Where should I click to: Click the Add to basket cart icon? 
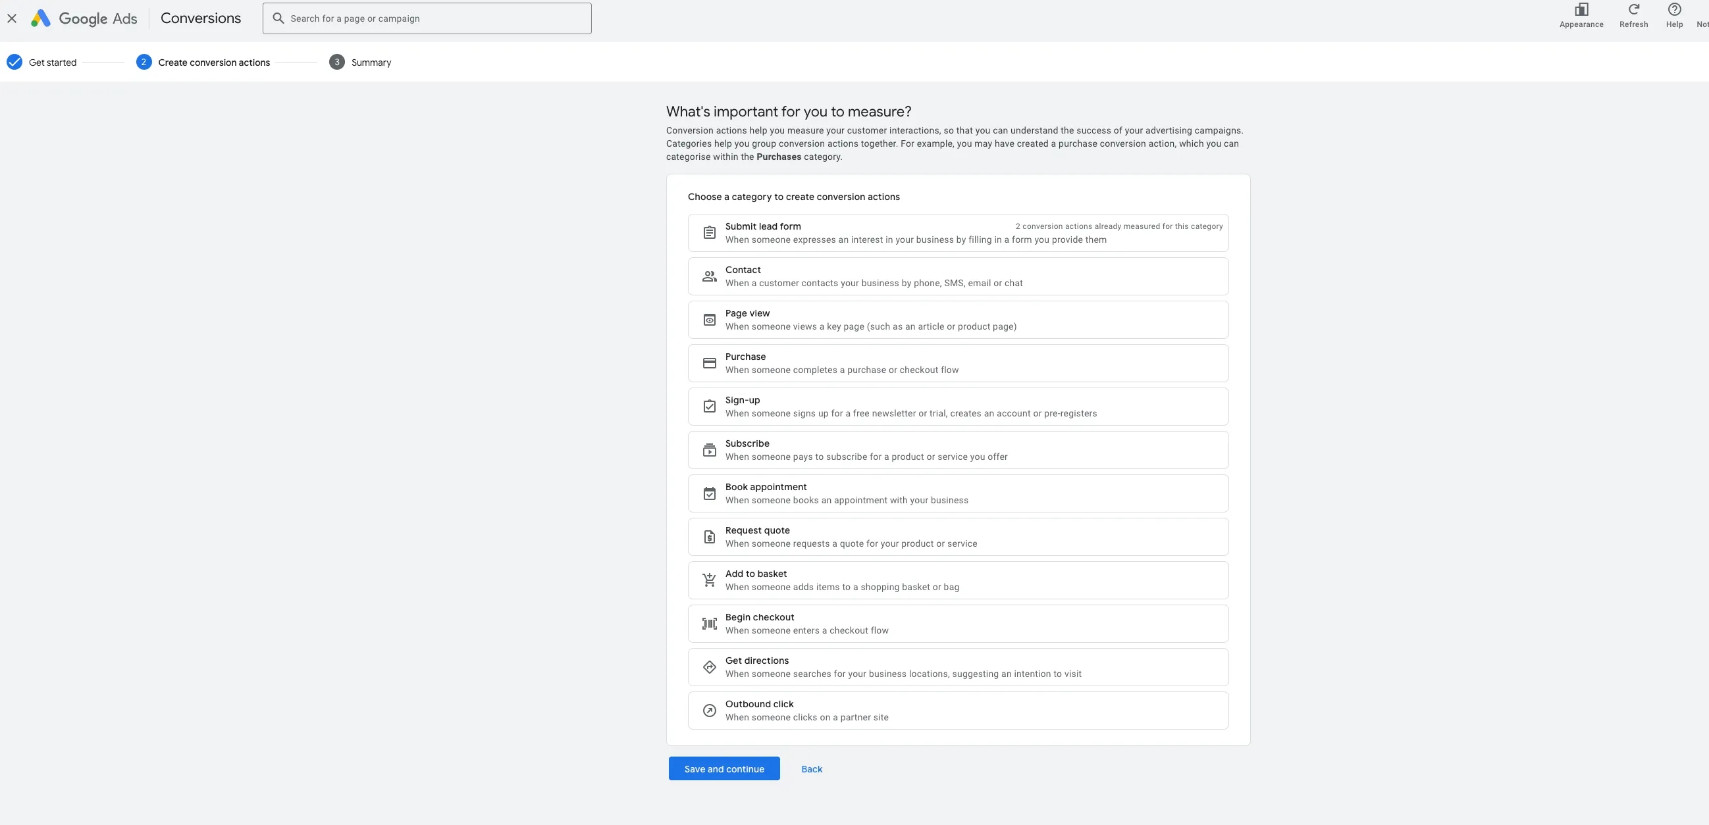[x=709, y=580]
